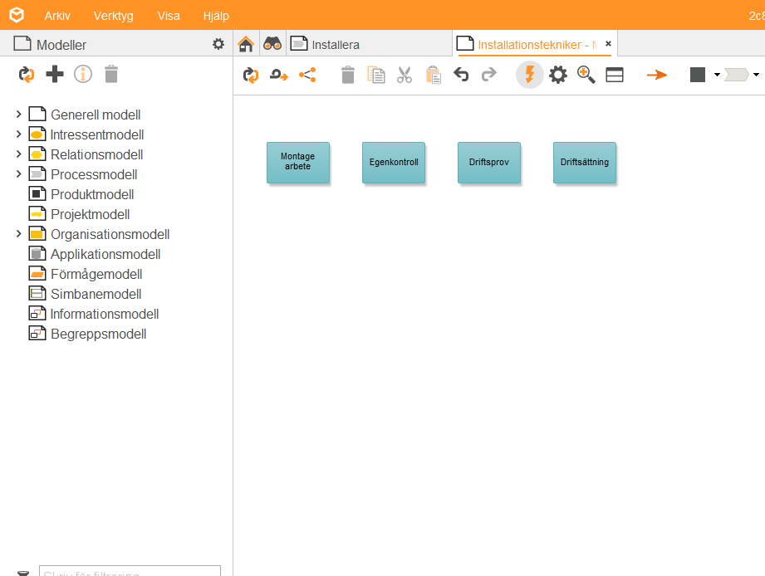Click the scissors cut icon
This screenshot has height=576, width=765.
(x=405, y=76)
